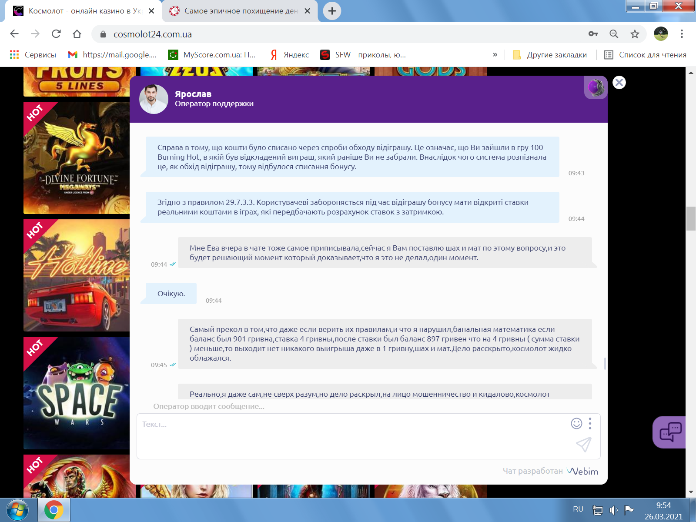
Task: Open the Яндекс bookmark
Action: click(x=290, y=55)
